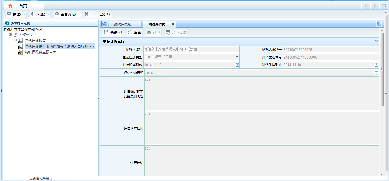Open 查看流程 with the eye icon
Screen dimensions: 389x181
[67, 14]
